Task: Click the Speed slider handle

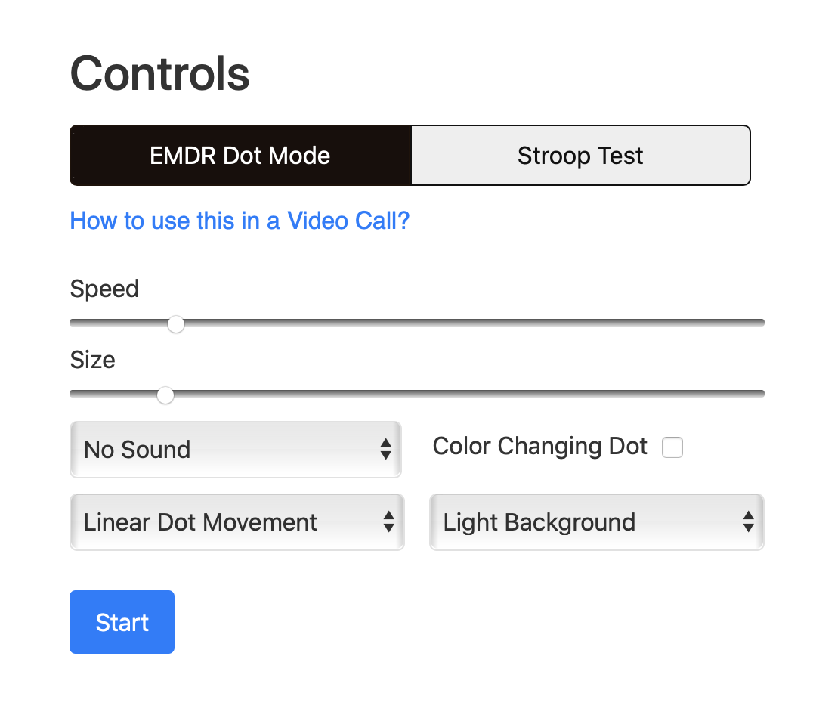Action: [x=176, y=323]
